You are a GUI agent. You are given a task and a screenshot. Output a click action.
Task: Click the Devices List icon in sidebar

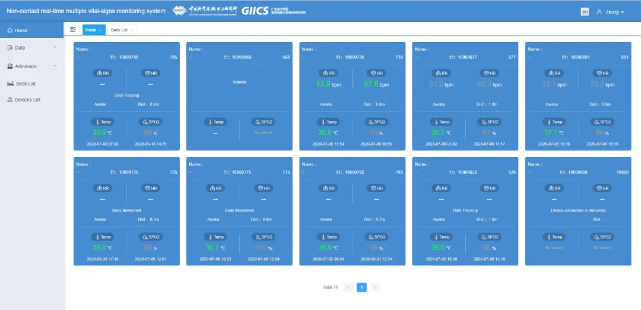tap(10, 100)
